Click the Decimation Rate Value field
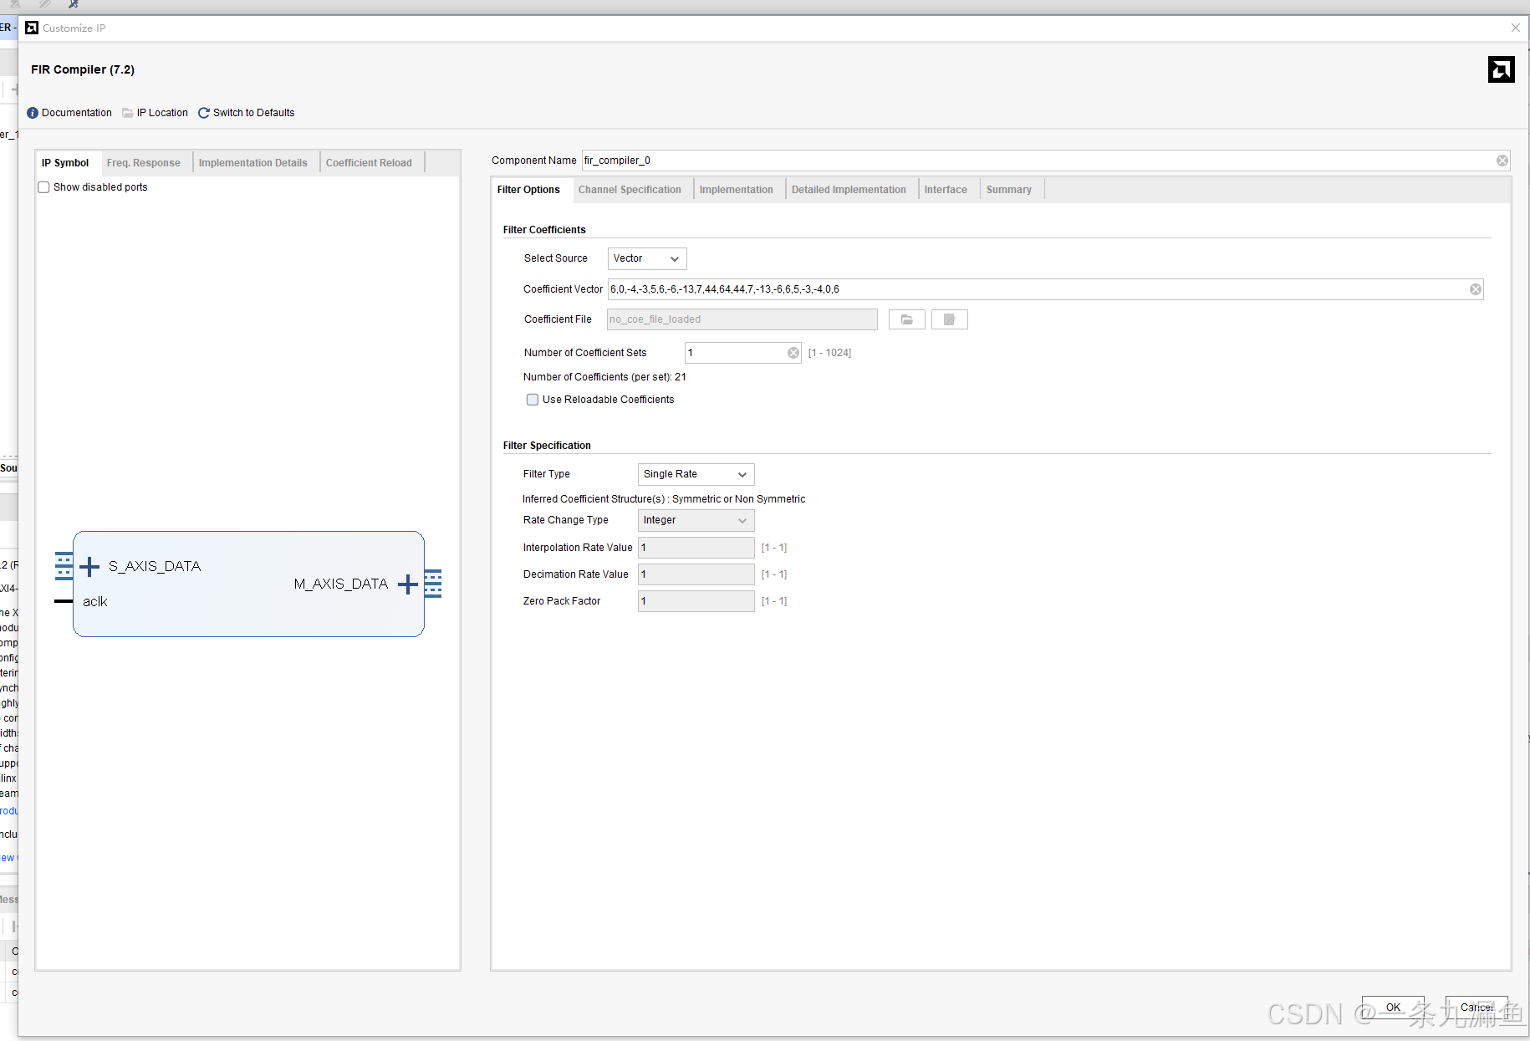1530x1041 pixels. [x=696, y=574]
